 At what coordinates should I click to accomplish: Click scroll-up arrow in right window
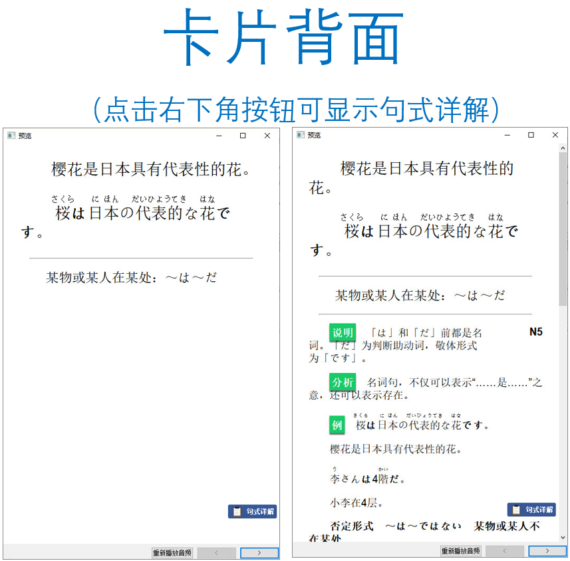tap(563, 148)
